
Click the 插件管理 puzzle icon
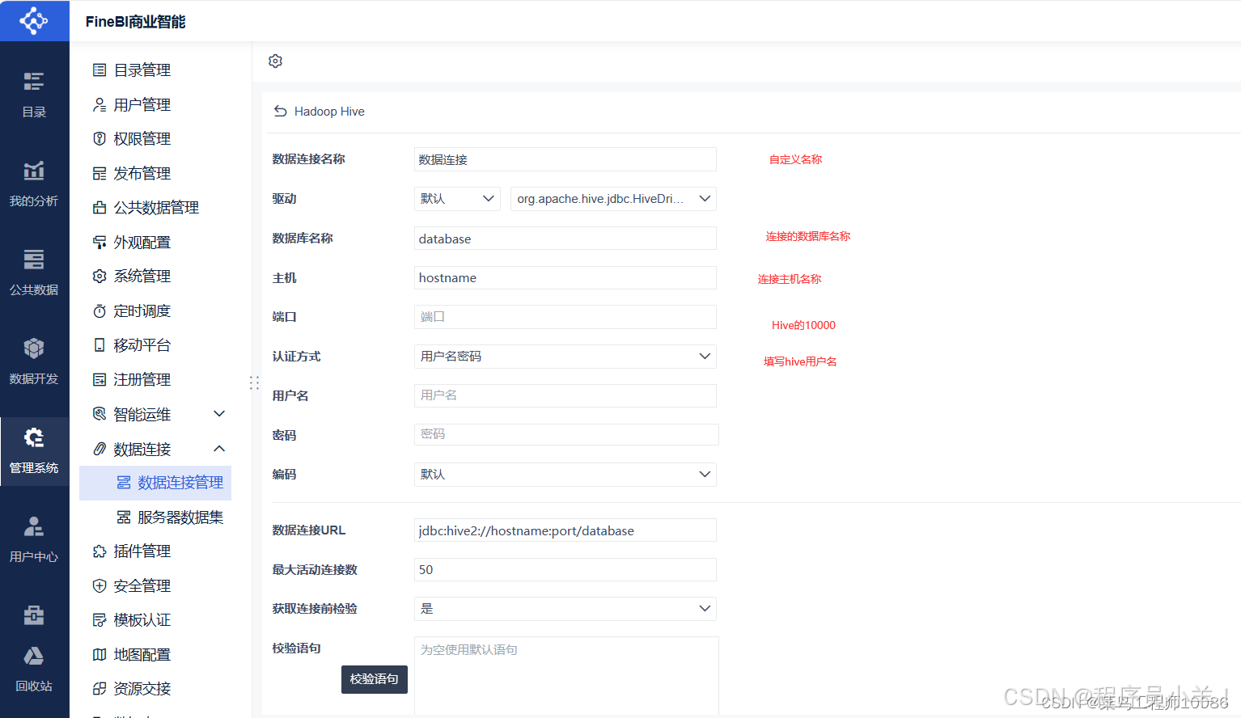[x=100, y=551]
